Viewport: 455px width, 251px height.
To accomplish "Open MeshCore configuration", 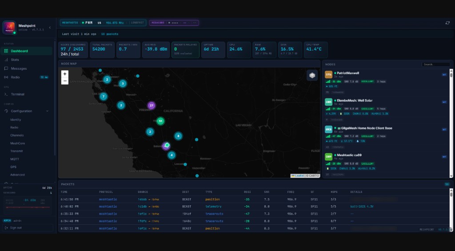I will pos(17,143).
